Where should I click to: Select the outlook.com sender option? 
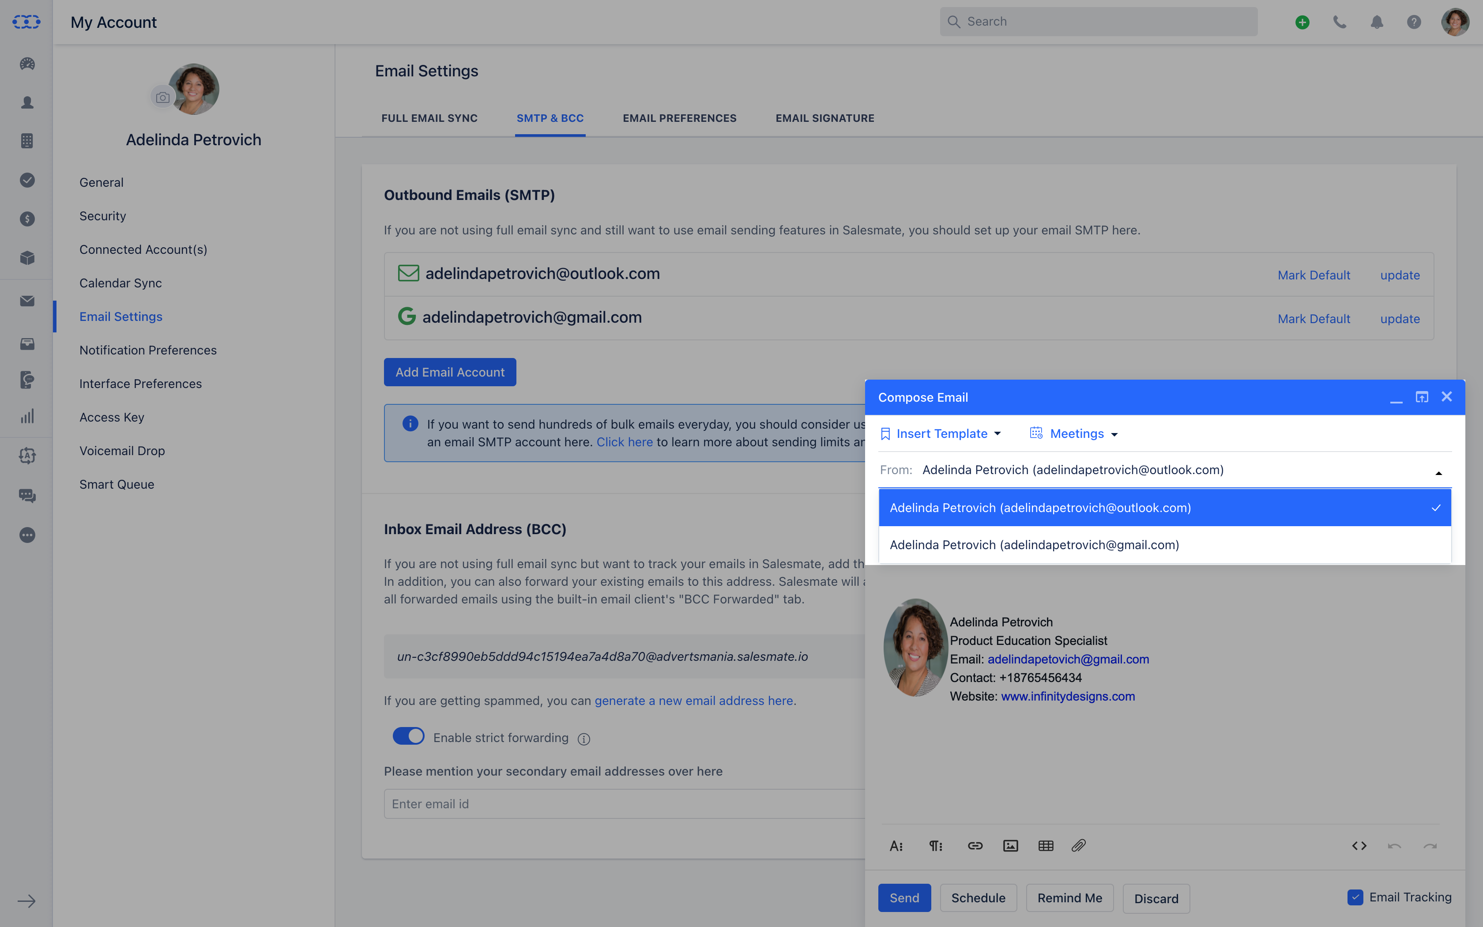click(x=1164, y=508)
